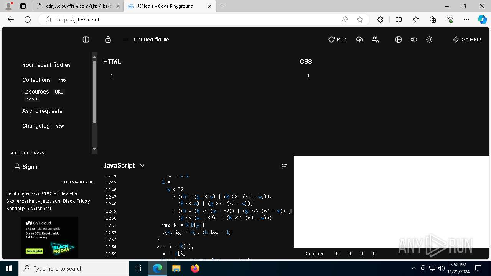Open a new browser tab
Screen dimensions: 491x276
(x=222, y=6)
